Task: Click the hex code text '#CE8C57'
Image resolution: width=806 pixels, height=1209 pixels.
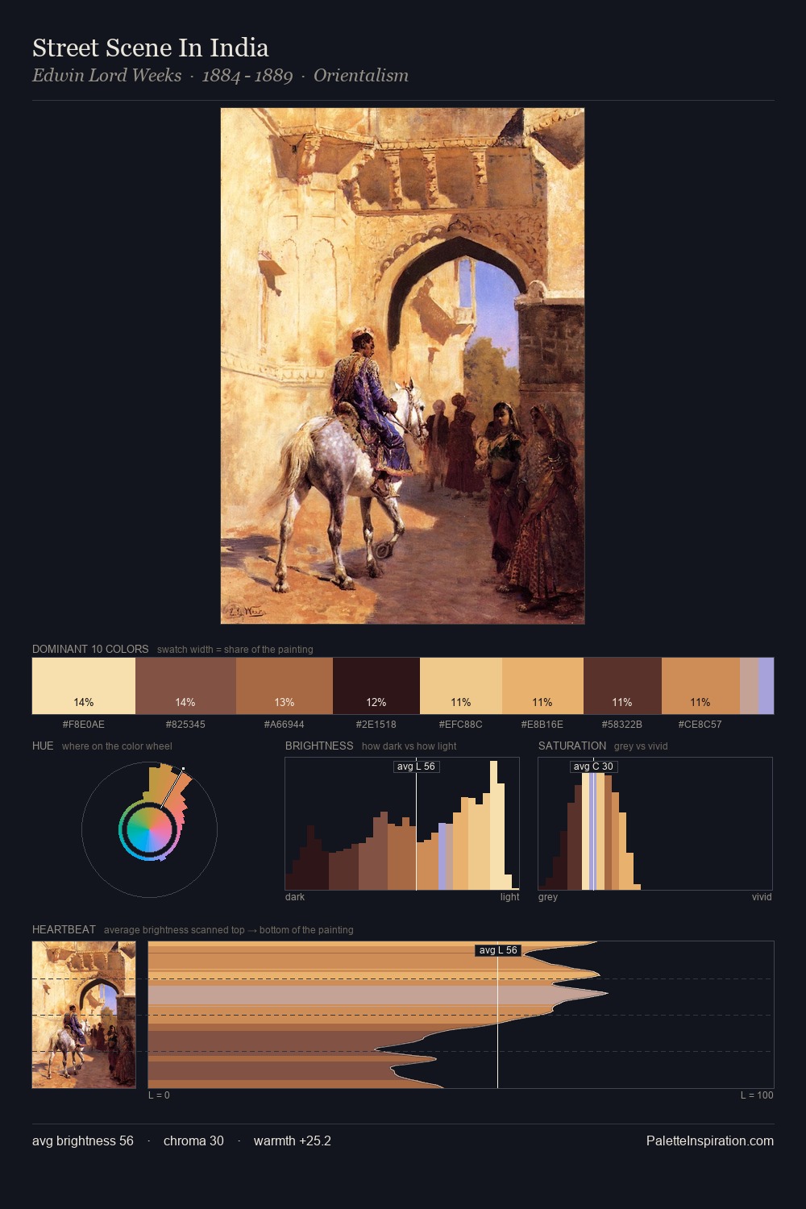Action: tap(700, 724)
